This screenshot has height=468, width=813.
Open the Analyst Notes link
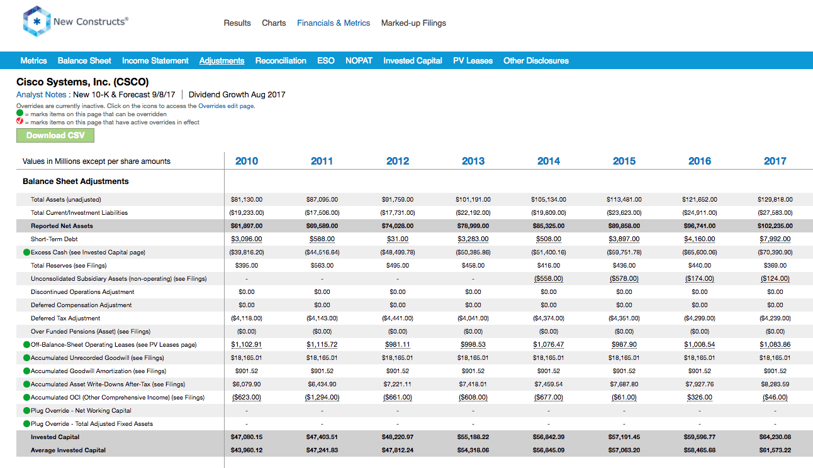tap(42, 95)
